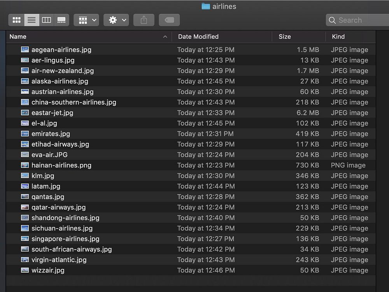Select the file name wizzair.jpg

(48, 270)
